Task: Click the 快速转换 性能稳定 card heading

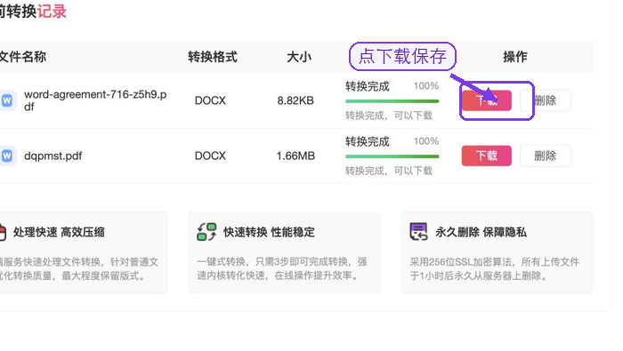Action: [269, 232]
